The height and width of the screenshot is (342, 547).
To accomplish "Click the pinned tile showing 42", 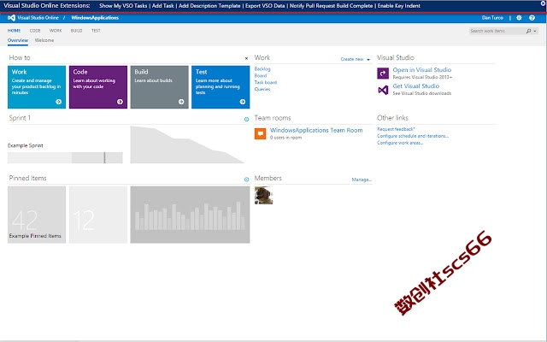I will pos(37,215).
